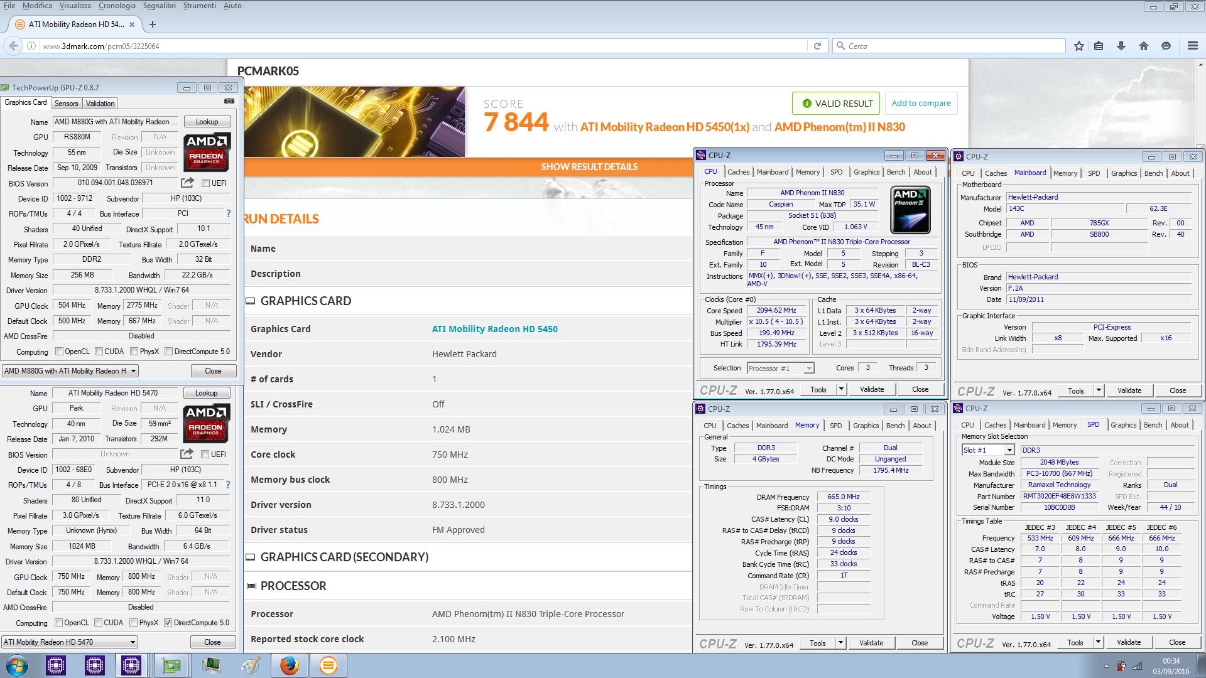Open the Firefox hamburger menu
The height and width of the screenshot is (678, 1206).
coord(1192,46)
